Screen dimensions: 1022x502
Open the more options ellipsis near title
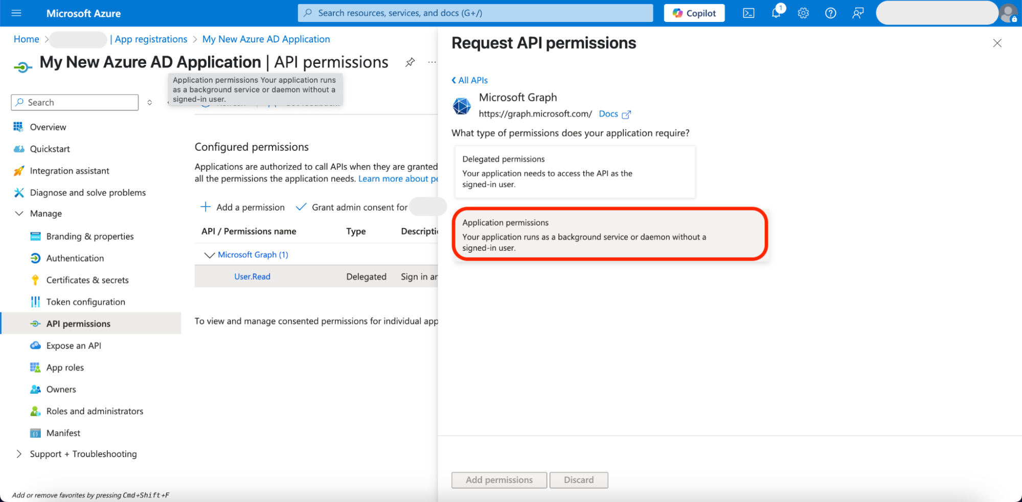pyautogui.click(x=432, y=62)
